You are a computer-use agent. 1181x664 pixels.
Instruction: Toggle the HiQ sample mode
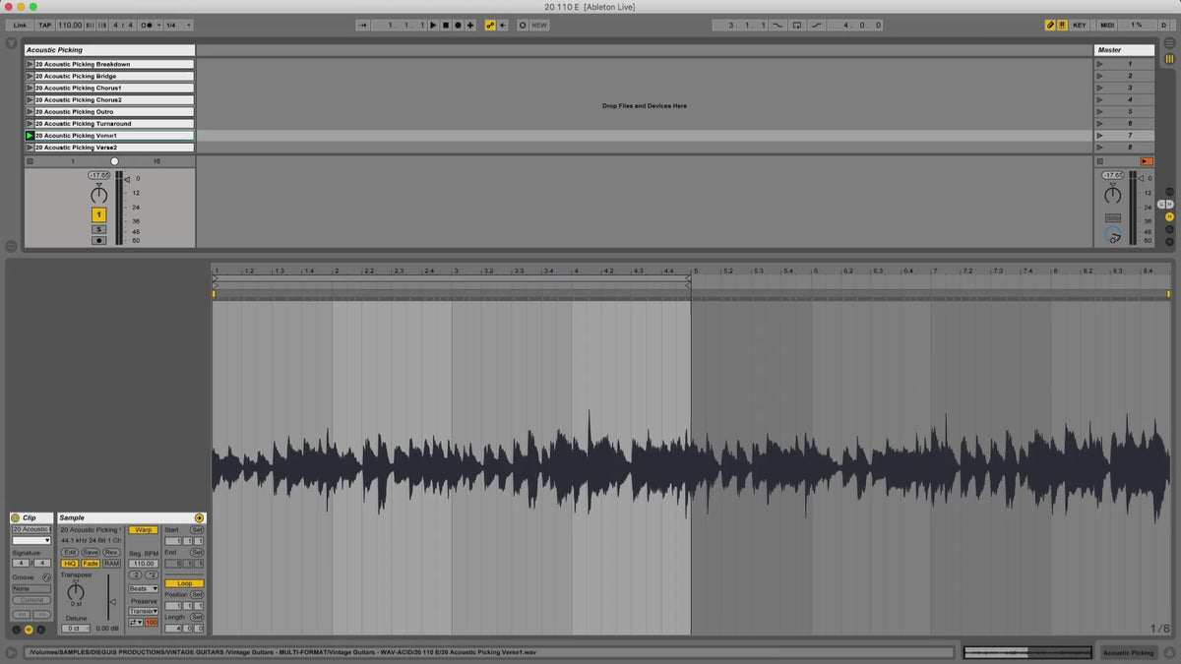pos(70,564)
